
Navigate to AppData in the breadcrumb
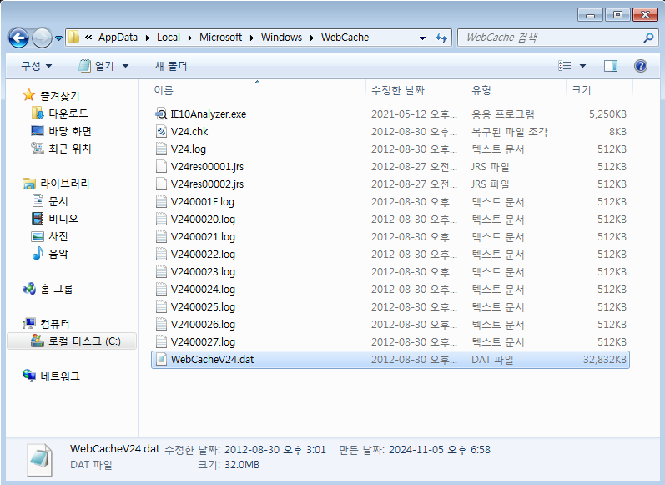[x=118, y=38]
